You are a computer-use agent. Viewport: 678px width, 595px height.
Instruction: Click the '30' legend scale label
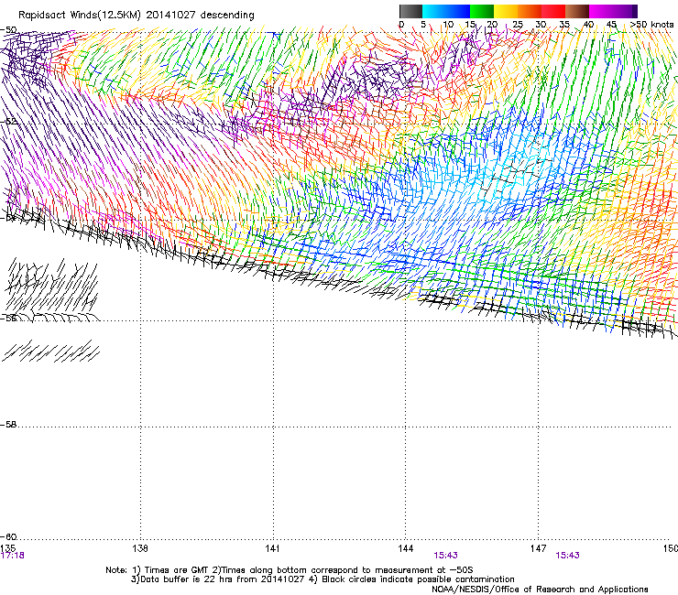pyautogui.click(x=541, y=24)
